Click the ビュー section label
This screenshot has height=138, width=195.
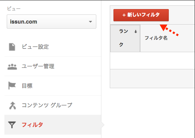13,9
